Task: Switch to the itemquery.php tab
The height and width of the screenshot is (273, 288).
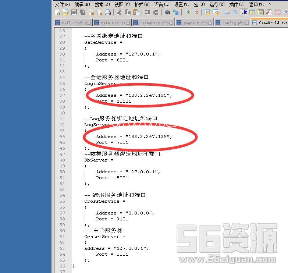Action: pos(154,23)
